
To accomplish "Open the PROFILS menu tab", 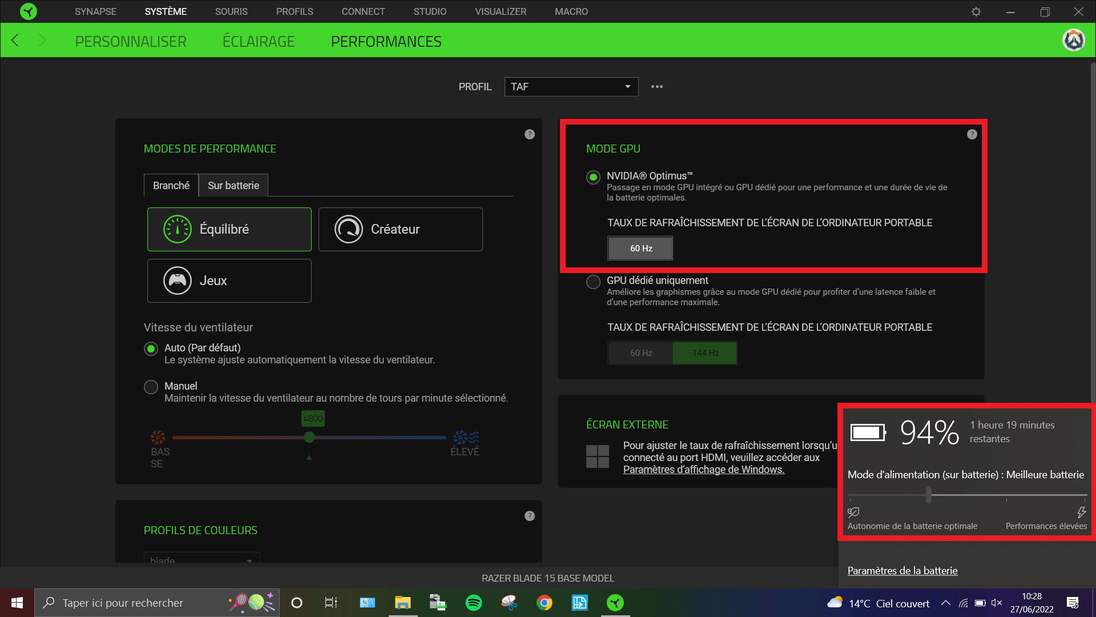I will tap(295, 11).
